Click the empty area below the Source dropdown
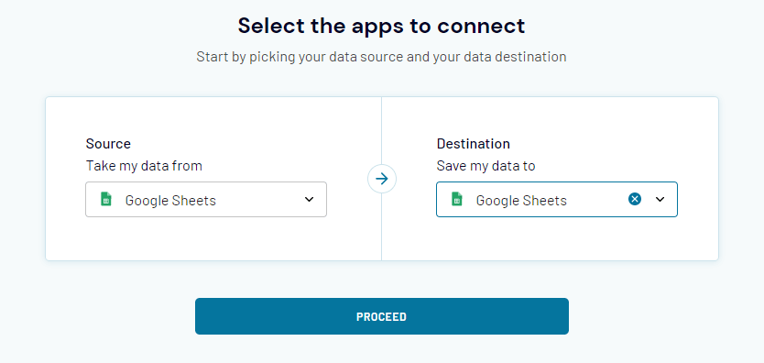Image resolution: width=764 pixels, height=363 pixels. (x=206, y=238)
